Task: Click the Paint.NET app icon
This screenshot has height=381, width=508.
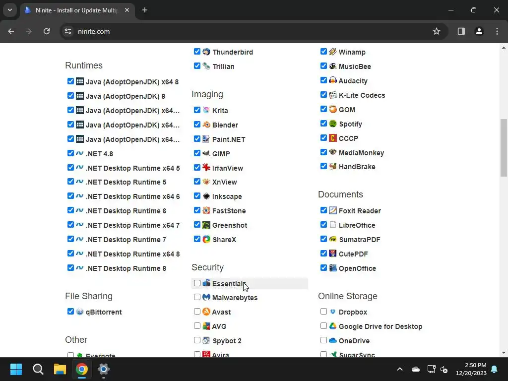Action: (206, 139)
